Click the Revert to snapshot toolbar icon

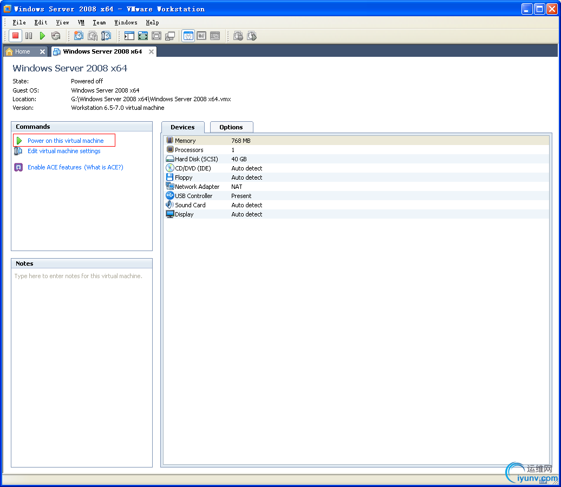point(92,36)
